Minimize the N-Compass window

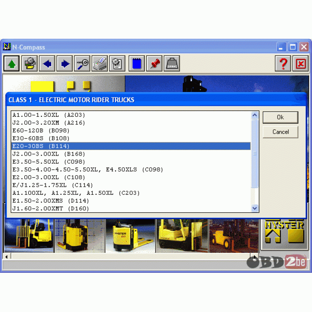(x=281, y=47)
